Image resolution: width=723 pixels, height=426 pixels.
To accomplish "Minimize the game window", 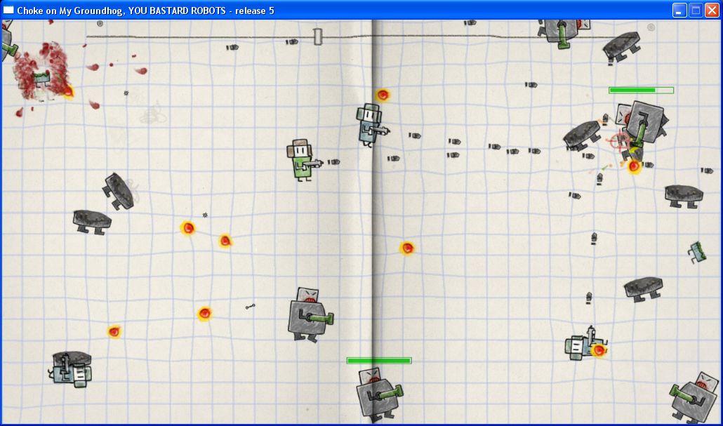I will pos(678,10).
